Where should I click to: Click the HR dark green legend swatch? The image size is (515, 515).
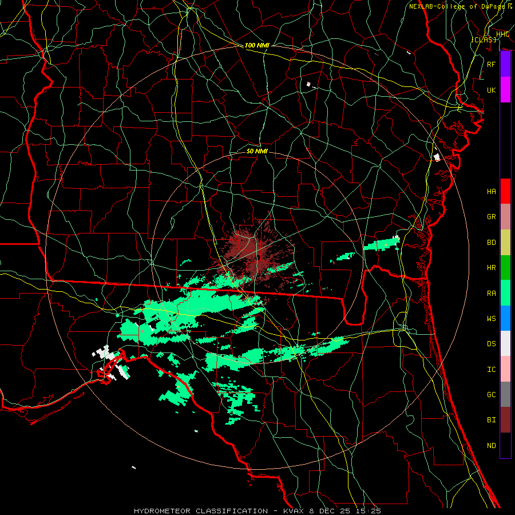click(x=505, y=267)
